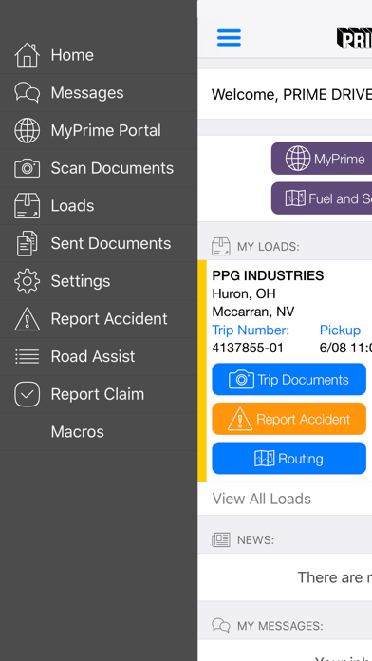Select Report Claim menu entry

click(99, 394)
